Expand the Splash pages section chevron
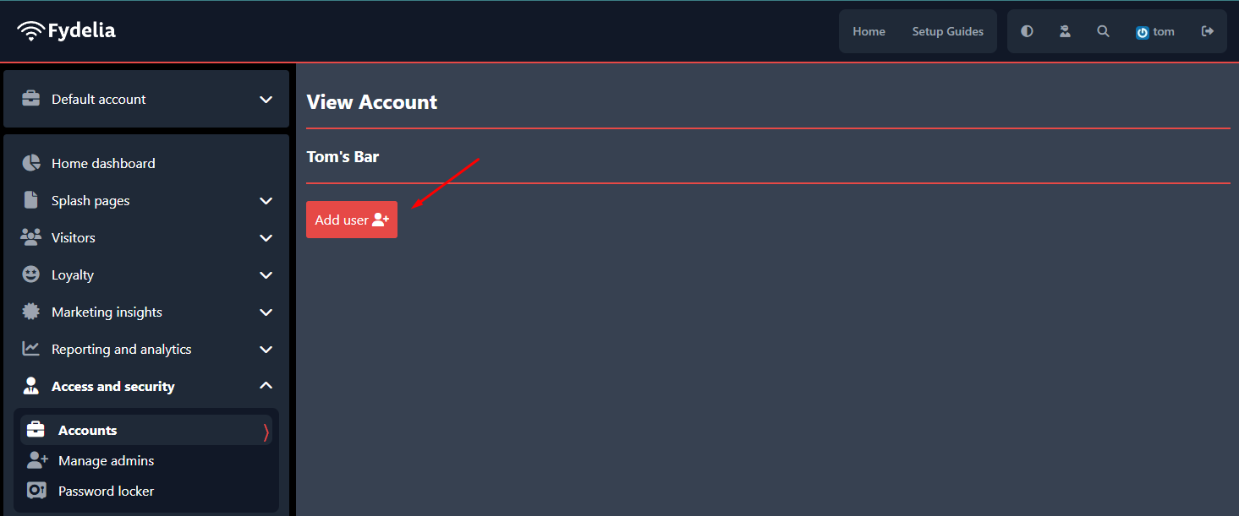Image resolution: width=1239 pixels, height=516 pixels. [266, 201]
